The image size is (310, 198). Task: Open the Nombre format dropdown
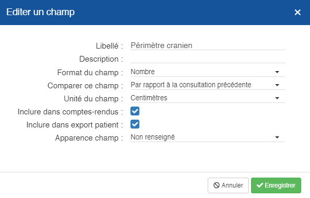coord(208,72)
